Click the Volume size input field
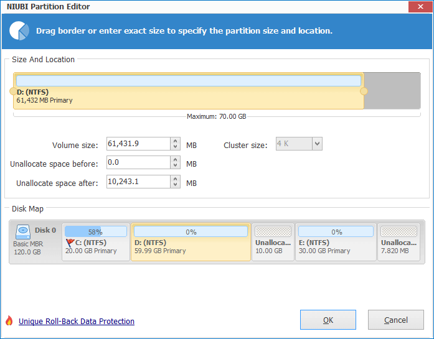 coord(138,144)
